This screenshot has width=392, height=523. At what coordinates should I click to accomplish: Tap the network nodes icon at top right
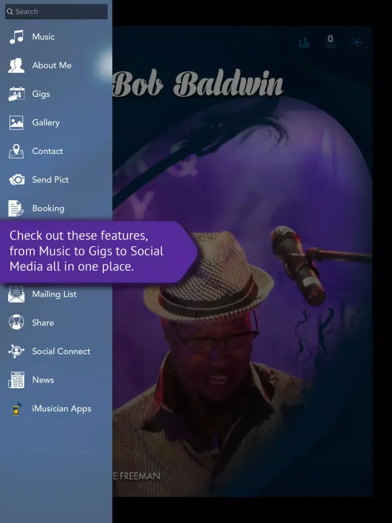(356, 42)
